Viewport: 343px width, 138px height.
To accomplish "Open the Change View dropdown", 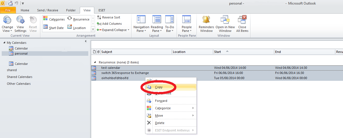I will 7,24.
